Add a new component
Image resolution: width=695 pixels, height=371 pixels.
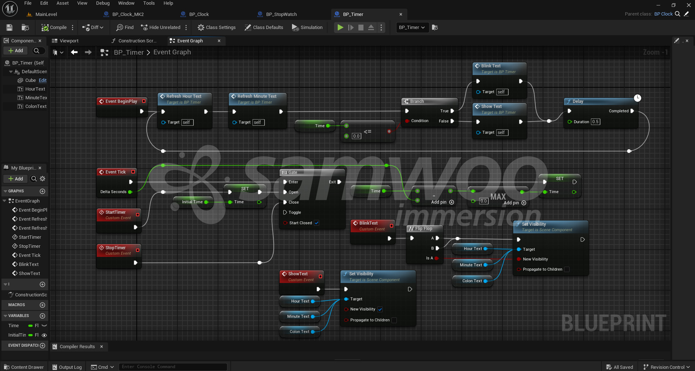click(x=16, y=51)
